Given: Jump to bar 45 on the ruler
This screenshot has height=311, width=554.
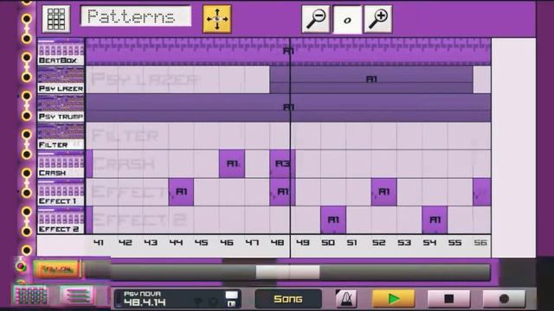Looking at the screenshot, I should 201,243.
